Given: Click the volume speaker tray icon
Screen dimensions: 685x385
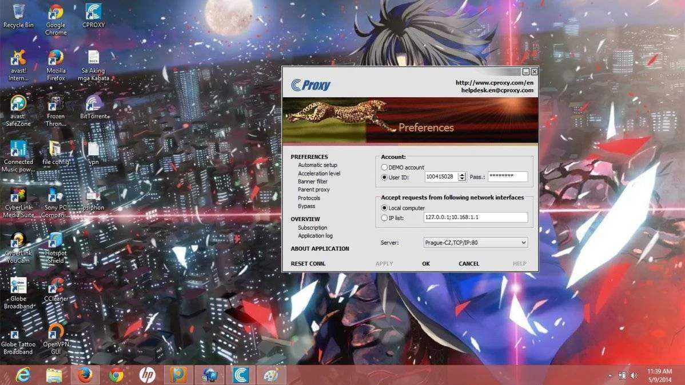Looking at the screenshot, I should [634, 375].
